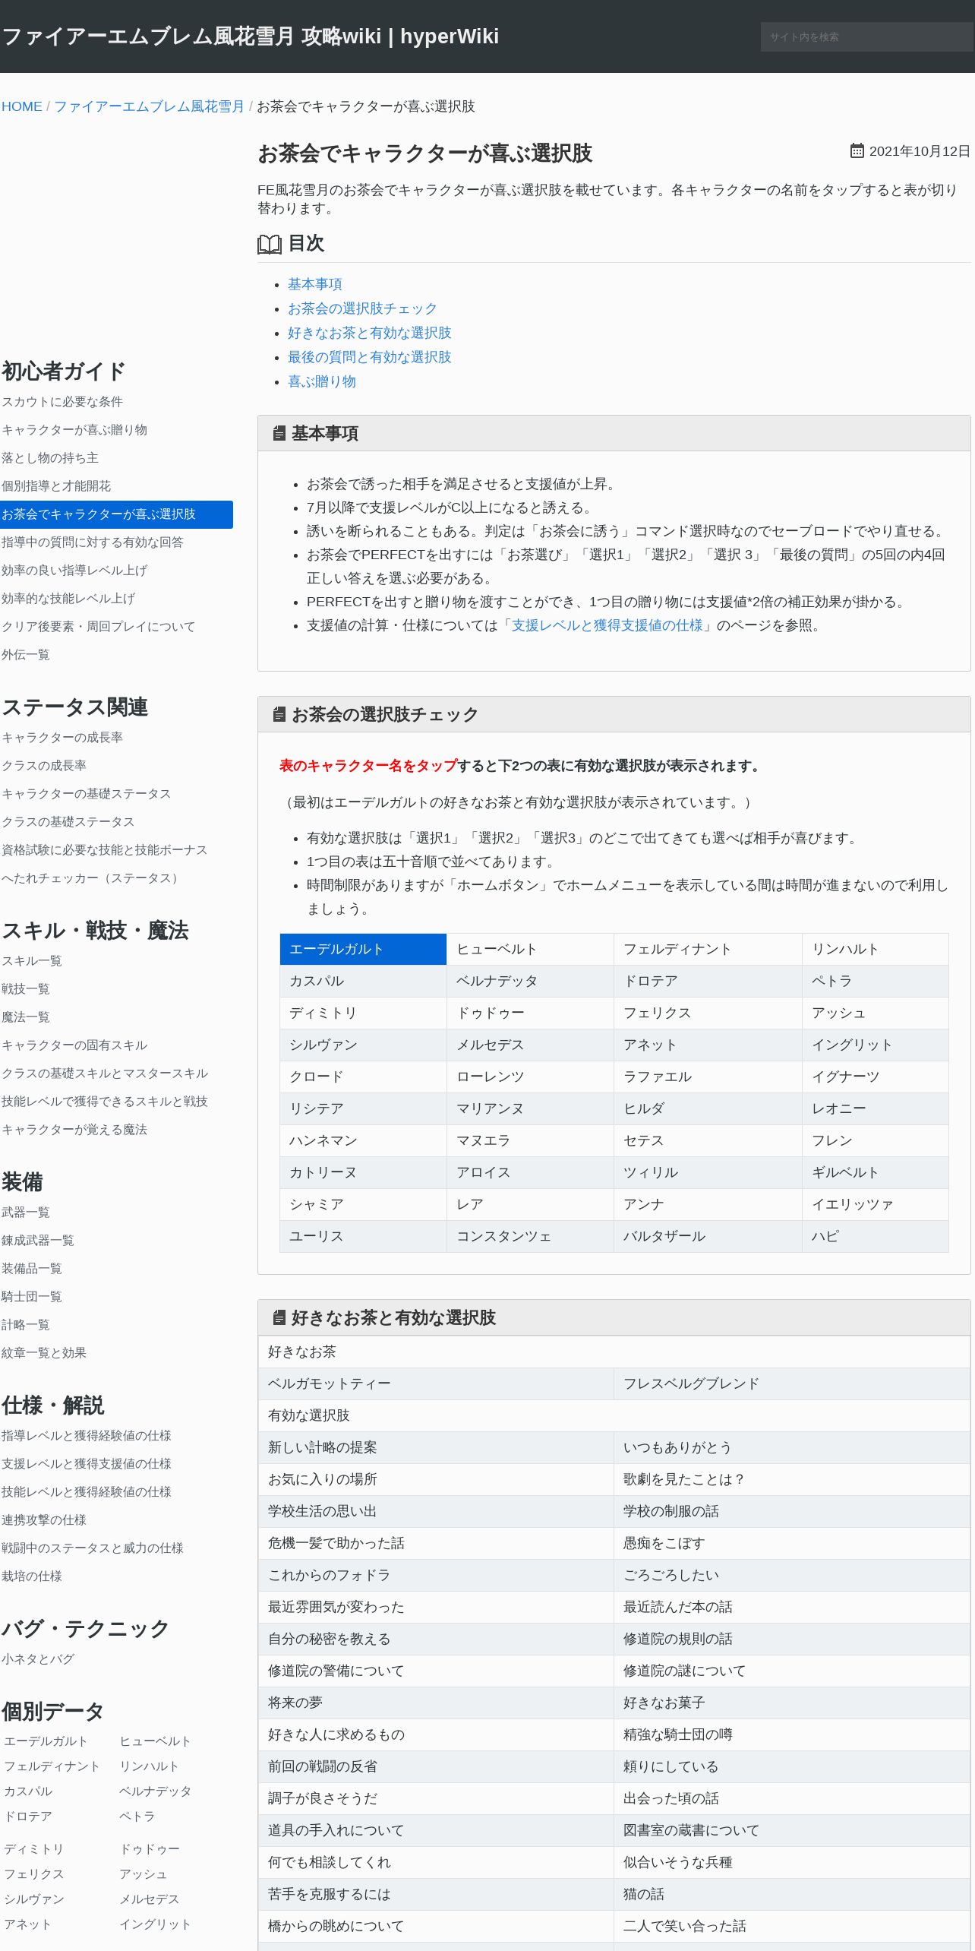Open the HOME breadcrumb link

click(x=22, y=106)
